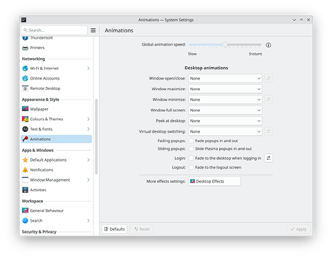Screen dimensions: 332x259
Task: Go to Online Accounts page
Action: pyautogui.click(x=56, y=79)
